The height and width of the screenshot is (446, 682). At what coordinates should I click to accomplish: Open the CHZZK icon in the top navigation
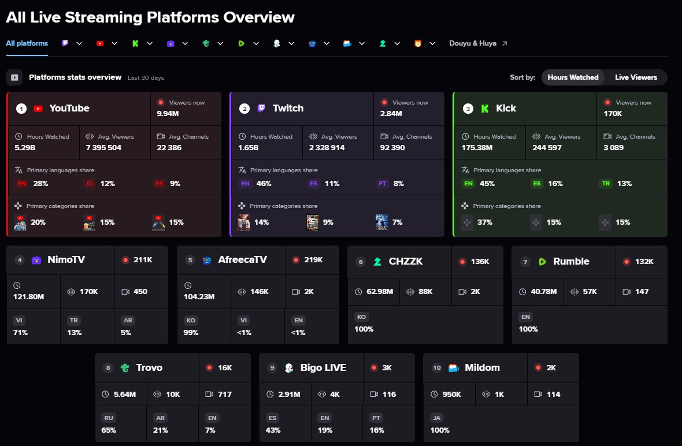[382, 43]
